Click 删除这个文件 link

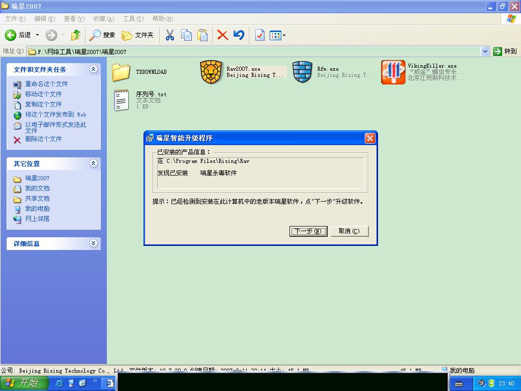(x=44, y=139)
